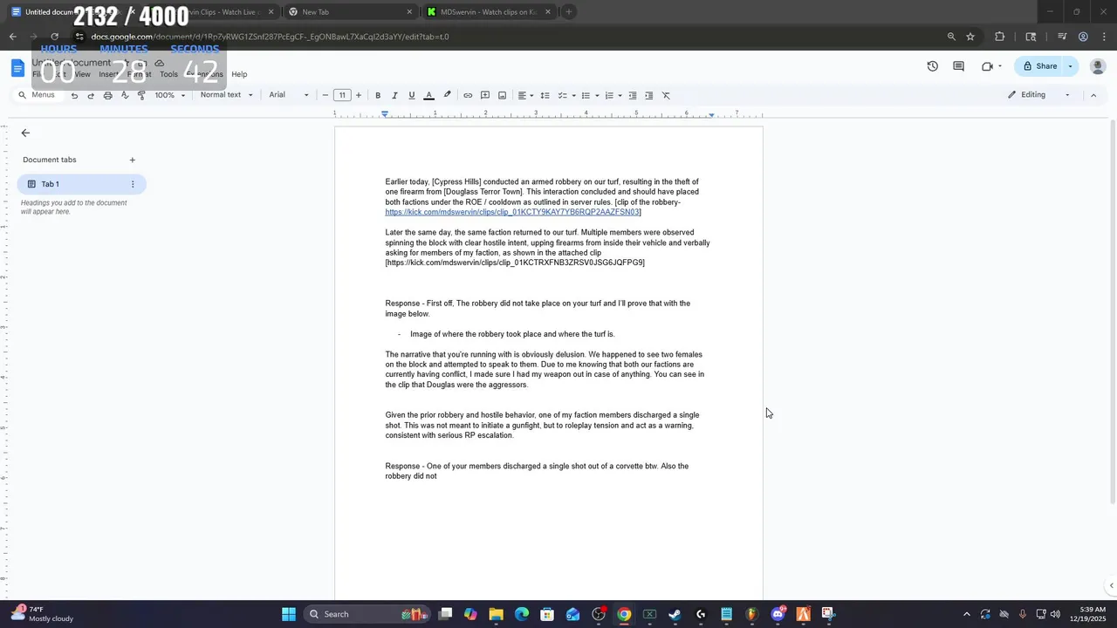Show all comments icon in header
Image resolution: width=1117 pixels, height=628 pixels.
(x=958, y=66)
